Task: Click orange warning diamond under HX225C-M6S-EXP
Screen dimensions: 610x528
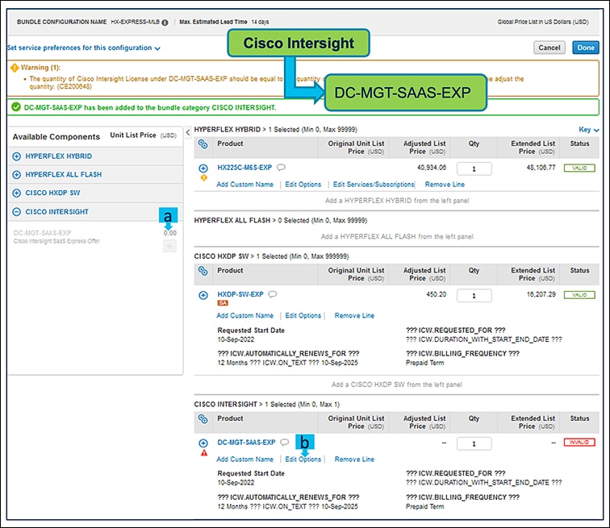Action: tap(204, 178)
